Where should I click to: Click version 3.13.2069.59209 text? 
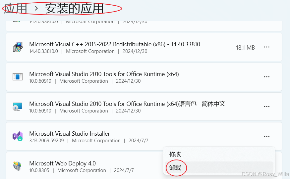(46, 141)
